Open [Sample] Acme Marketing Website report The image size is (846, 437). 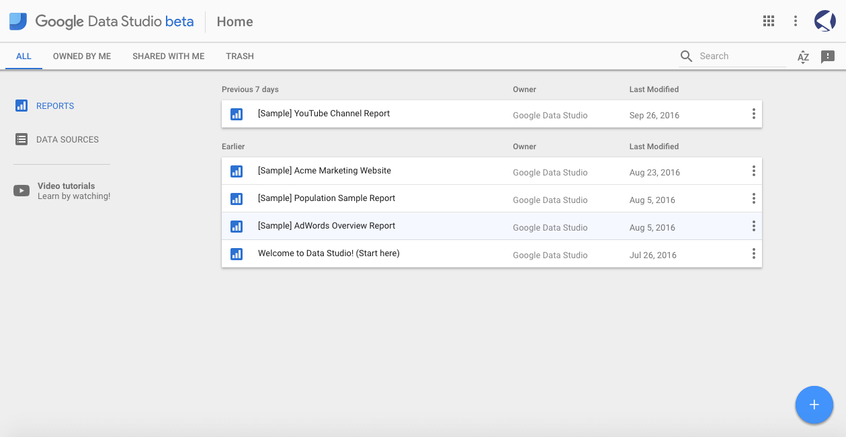pos(325,171)
